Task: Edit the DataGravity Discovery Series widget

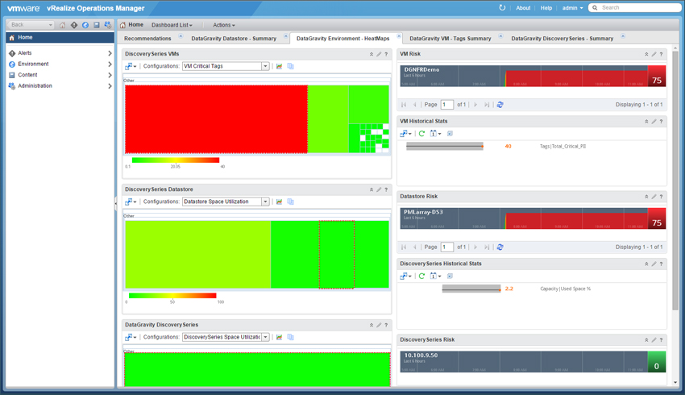Action: (x=379, y=325)
